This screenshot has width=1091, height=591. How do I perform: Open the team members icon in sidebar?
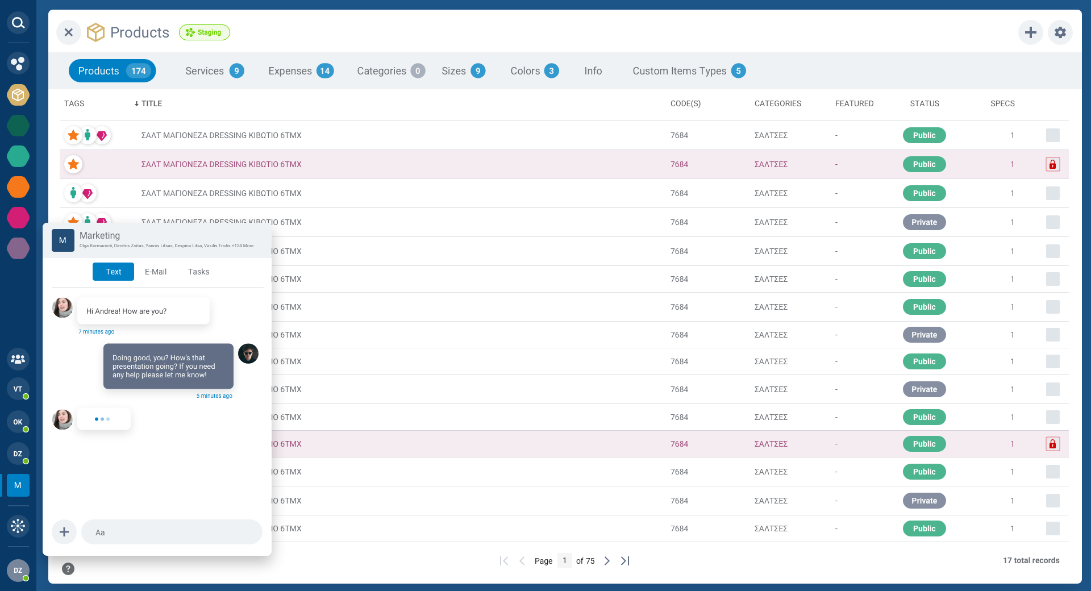click(x=18, y=359)
